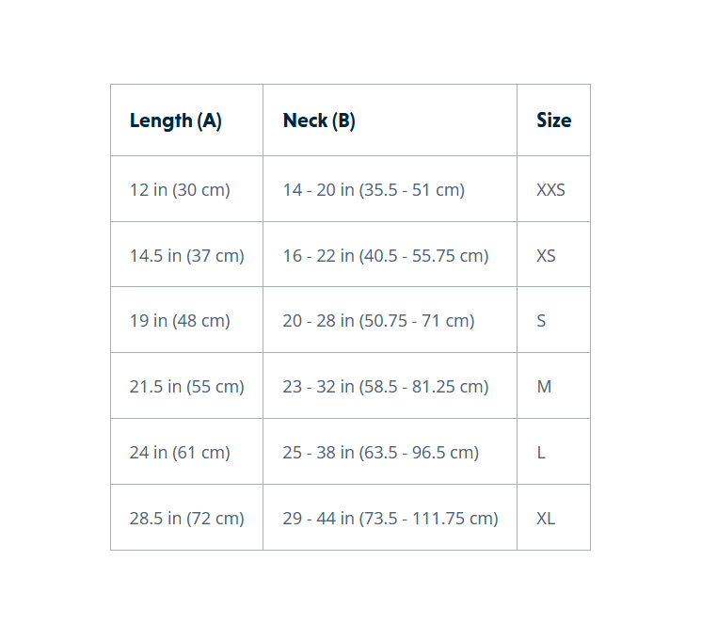Choose the XS size cell
The height and width of the screenshot is (625, 701).
[553, 254]
